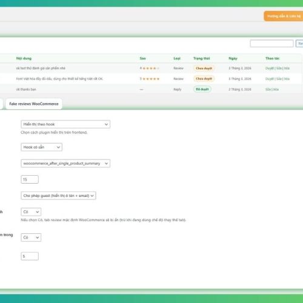The height and width of the screenshot is (303, 303).
Task: Click Xóa for the 5-star review row
Action: point(287,79)
